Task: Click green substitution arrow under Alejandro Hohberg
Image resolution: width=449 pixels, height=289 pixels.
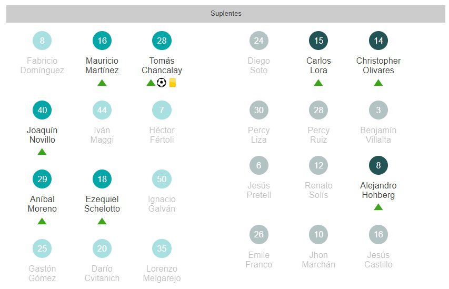Action: coord(378,207)
